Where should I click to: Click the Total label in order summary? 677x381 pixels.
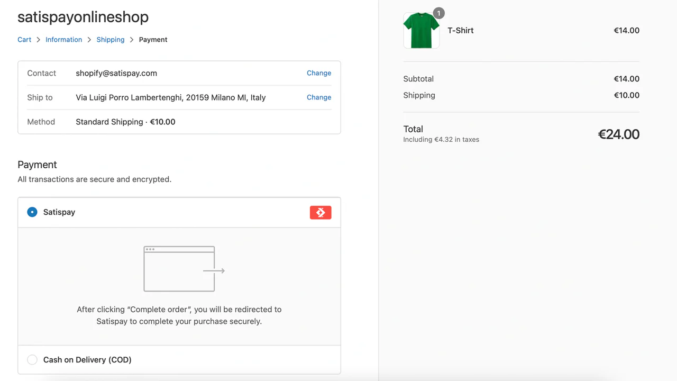[x=413, y=129]
